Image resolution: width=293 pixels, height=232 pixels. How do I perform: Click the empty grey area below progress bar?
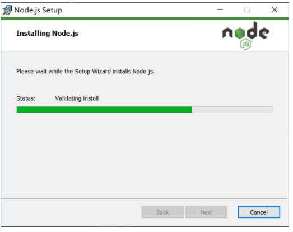[145, 155]
